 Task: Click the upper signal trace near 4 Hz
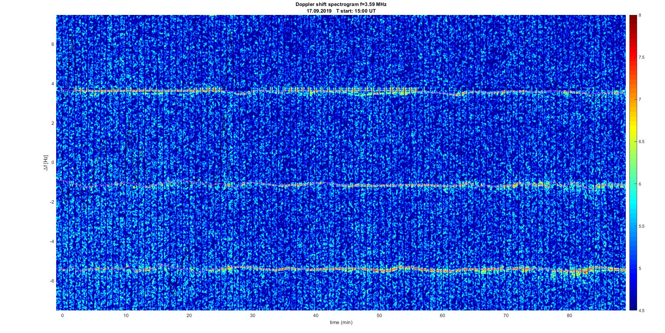[x=341, y=90]
